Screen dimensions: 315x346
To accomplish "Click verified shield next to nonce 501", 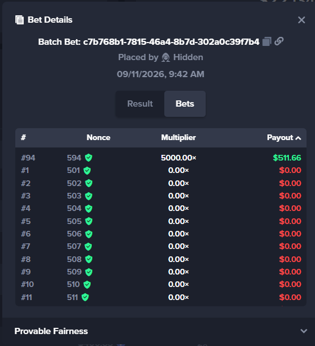I will tap(87, 171).
